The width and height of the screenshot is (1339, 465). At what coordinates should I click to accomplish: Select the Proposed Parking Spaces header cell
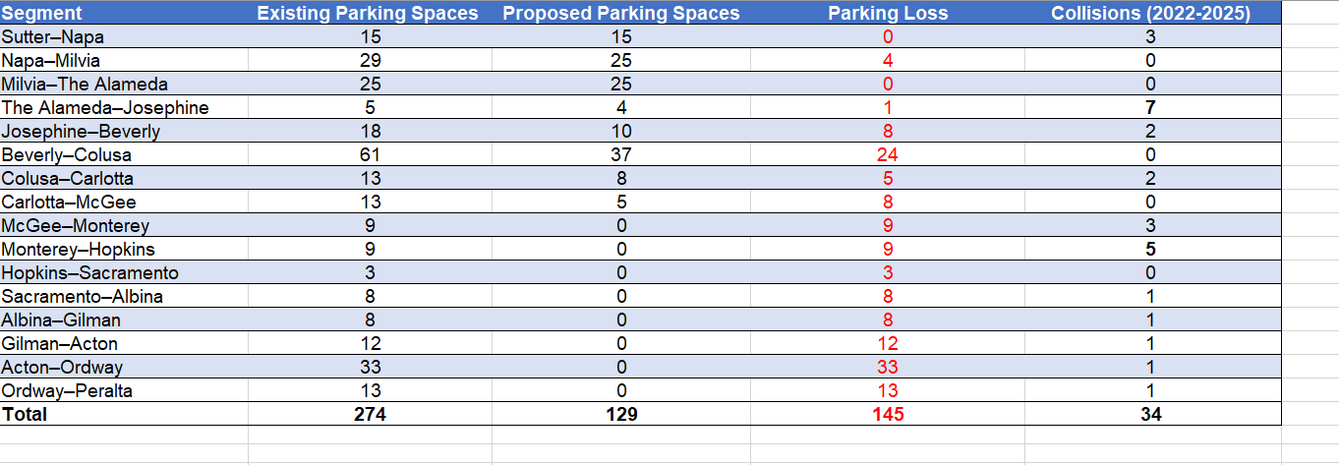(620, 13)
